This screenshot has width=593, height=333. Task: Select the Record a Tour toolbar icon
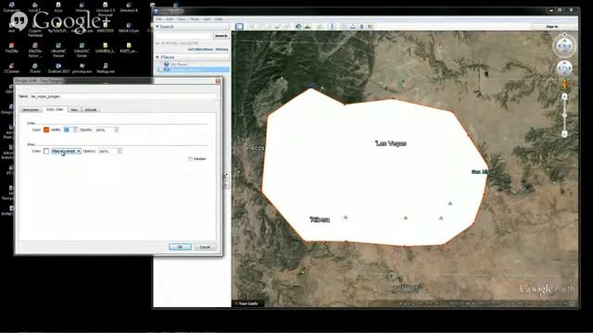click(x=286, y=27)
